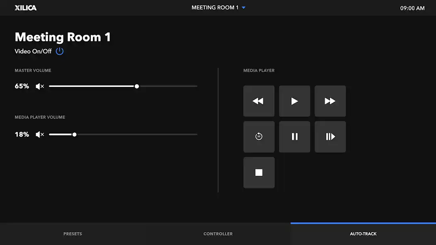
Task: Click the master volume slider handle
Action: (x=137, y=86)
